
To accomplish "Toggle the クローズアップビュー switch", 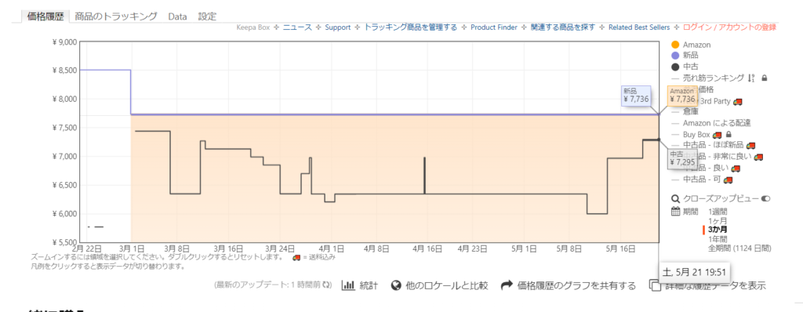I will (x=766, y=199).
